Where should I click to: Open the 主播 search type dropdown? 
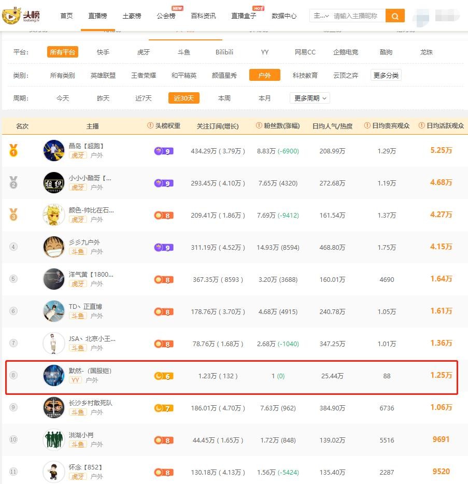coord(321,16)
